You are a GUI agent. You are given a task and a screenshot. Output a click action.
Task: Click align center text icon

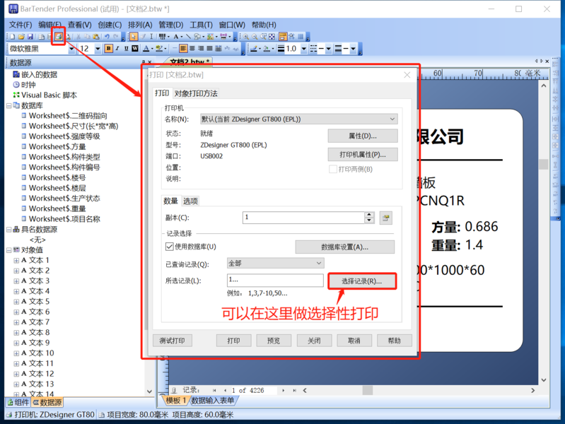192,49
